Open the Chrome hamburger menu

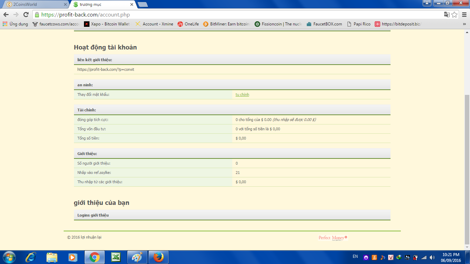464,15
